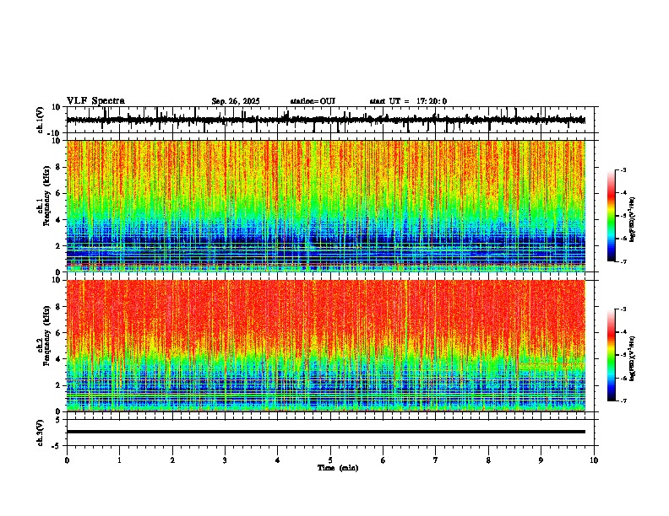Click the 'ch.3(V)' axis label
The image size is (669, 516).
click(x=41, y=433)
